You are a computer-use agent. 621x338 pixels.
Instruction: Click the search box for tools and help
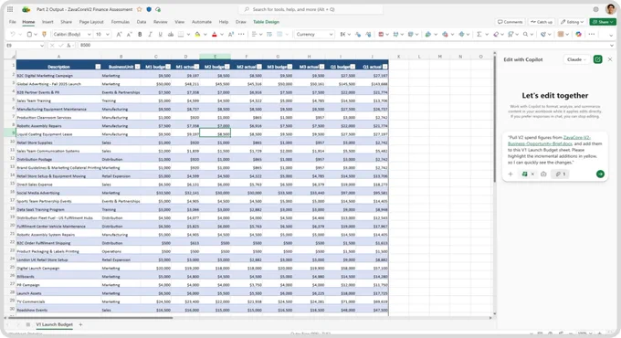310,9
